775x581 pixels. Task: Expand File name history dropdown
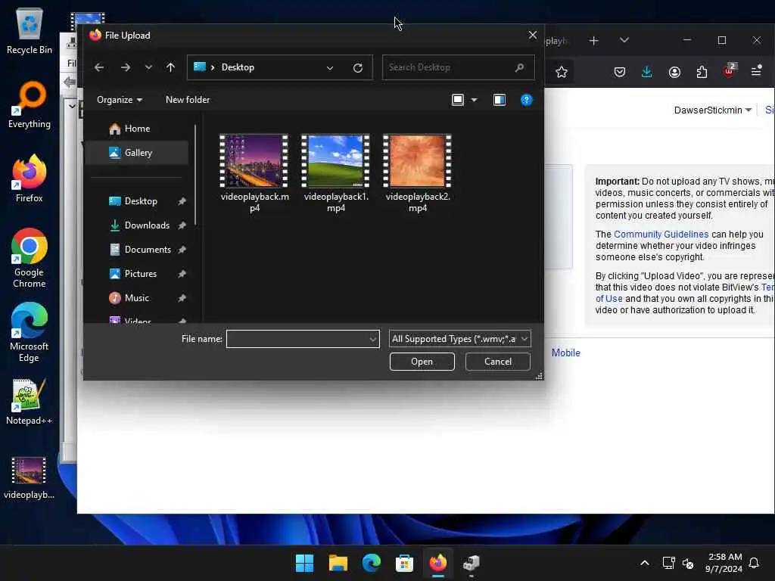[373, 339]
